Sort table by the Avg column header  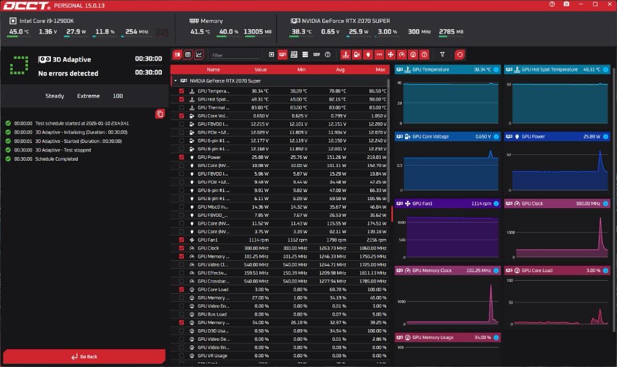click(340, 69)
